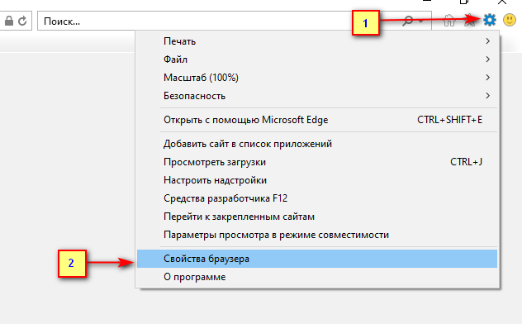
Task: Select Открыть с помощью Microsoft Edge
Action: [316, 120]
